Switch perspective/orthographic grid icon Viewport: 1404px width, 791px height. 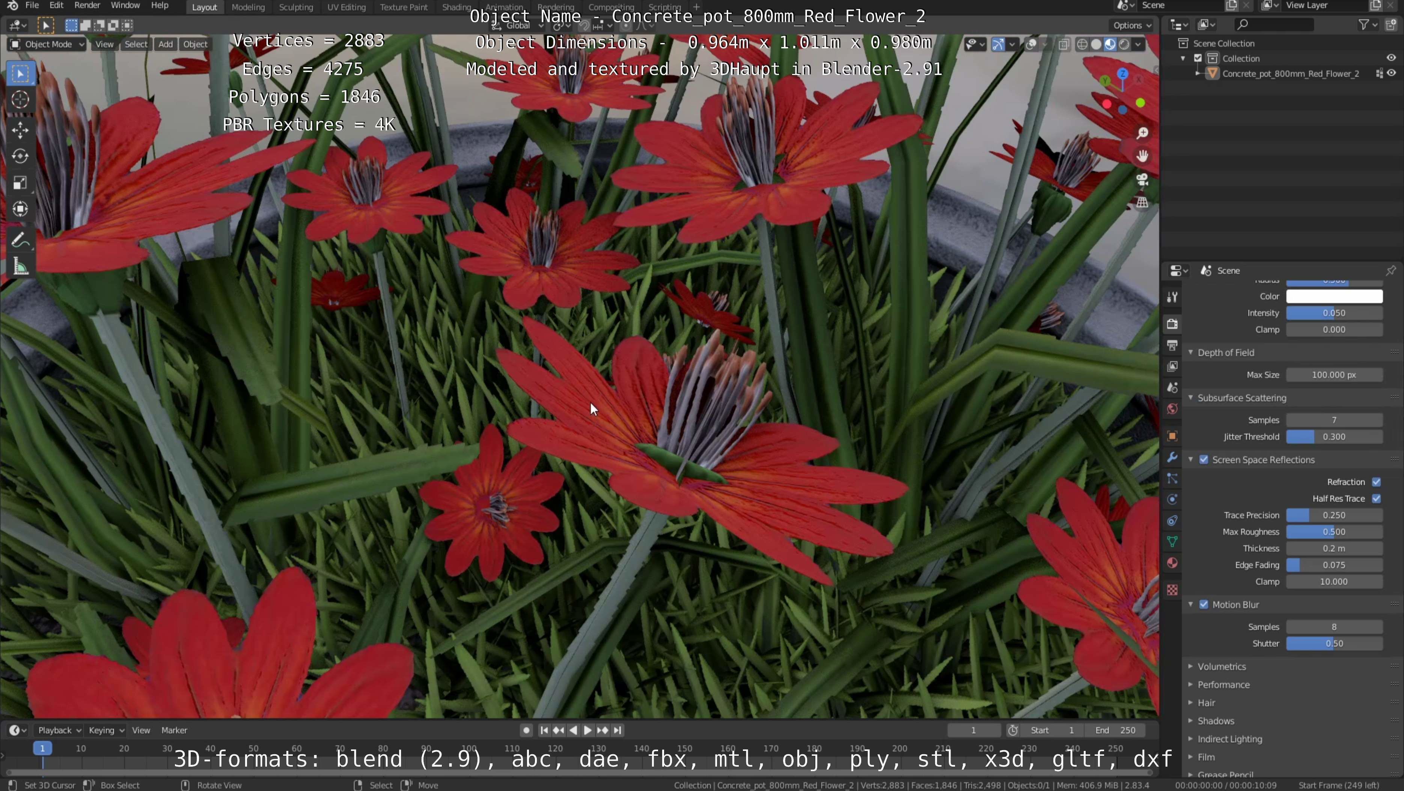[x=1142, y=203]
